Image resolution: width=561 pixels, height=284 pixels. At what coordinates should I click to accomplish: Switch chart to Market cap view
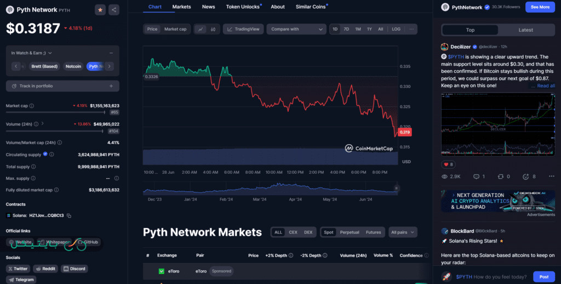pyautogui.click(x=175, y=30)
